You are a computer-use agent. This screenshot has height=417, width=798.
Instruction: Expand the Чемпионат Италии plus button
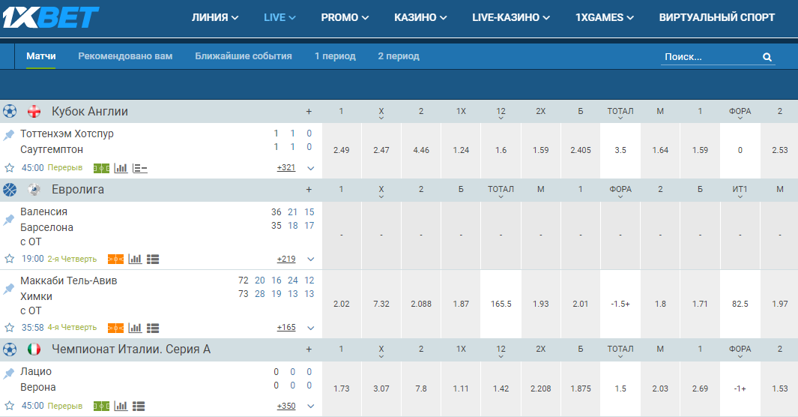coord(309,349)
